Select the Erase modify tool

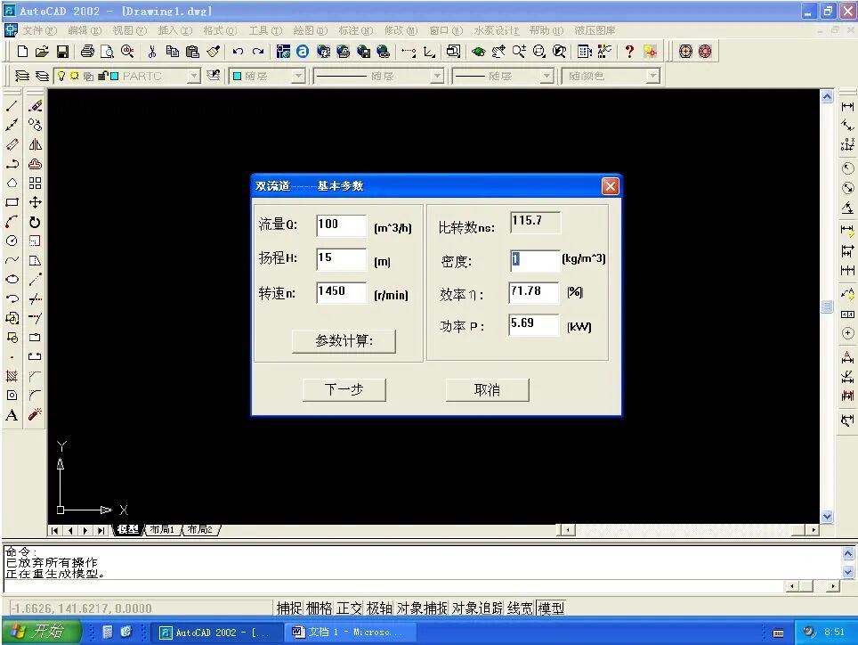point(35,106)
